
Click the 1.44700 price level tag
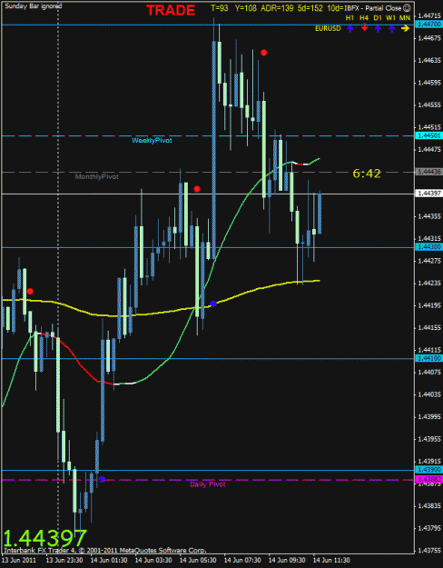429,25
